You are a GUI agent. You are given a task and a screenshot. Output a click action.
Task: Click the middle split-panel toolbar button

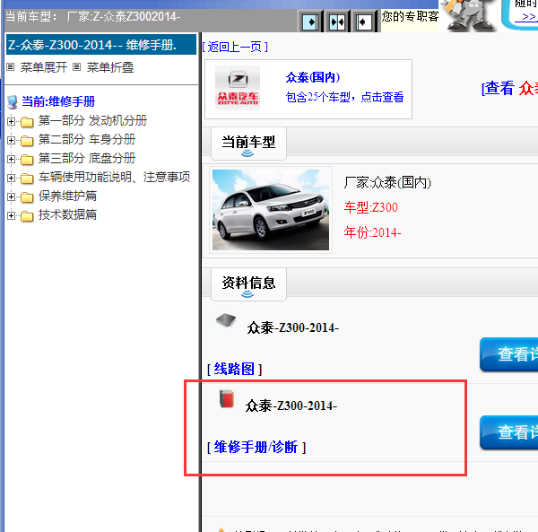(337, 22)
